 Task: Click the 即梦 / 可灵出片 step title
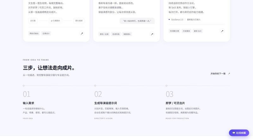point(175,103)
